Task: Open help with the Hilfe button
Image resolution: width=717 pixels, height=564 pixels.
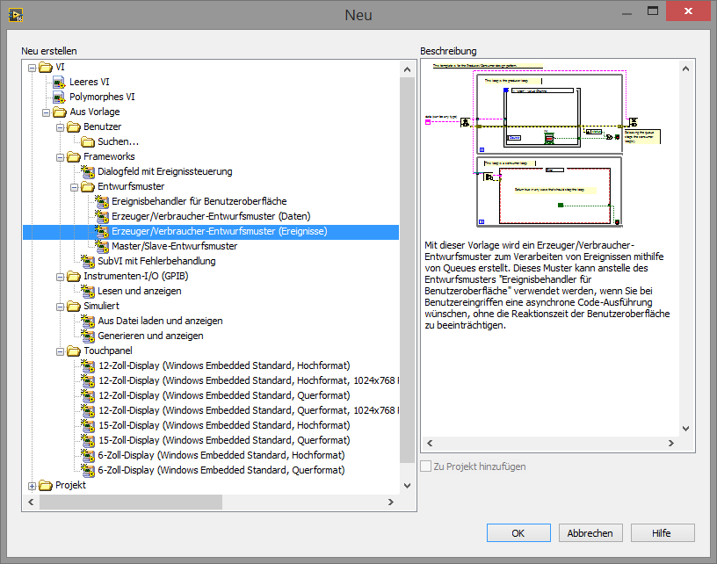Action: tap(662, 533)
